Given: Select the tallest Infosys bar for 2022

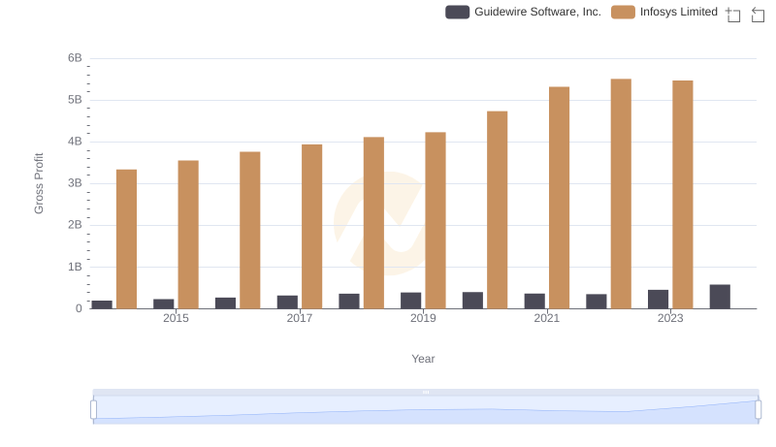Looking at the screenshot, I should tap(621, 194).
